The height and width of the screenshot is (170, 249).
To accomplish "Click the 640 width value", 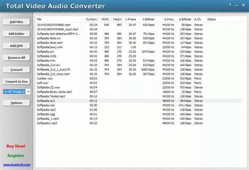I will click(x=106, y=25).
